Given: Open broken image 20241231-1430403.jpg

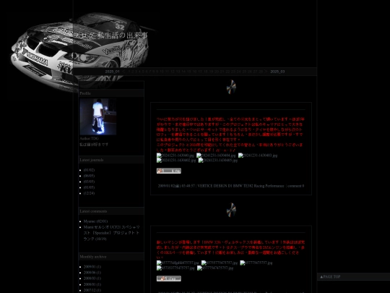Looking at the screenshot, I should pyautogui.click(x=258, y=156).
